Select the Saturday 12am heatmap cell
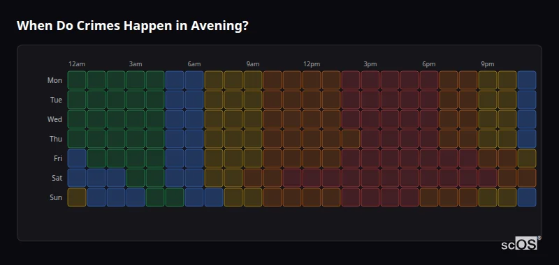The height and width of the screenshot is (265, 559). (77, 178)
